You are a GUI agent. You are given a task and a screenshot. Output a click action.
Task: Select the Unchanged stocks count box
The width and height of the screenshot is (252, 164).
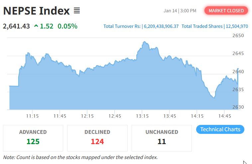click(x=162, y=138)
